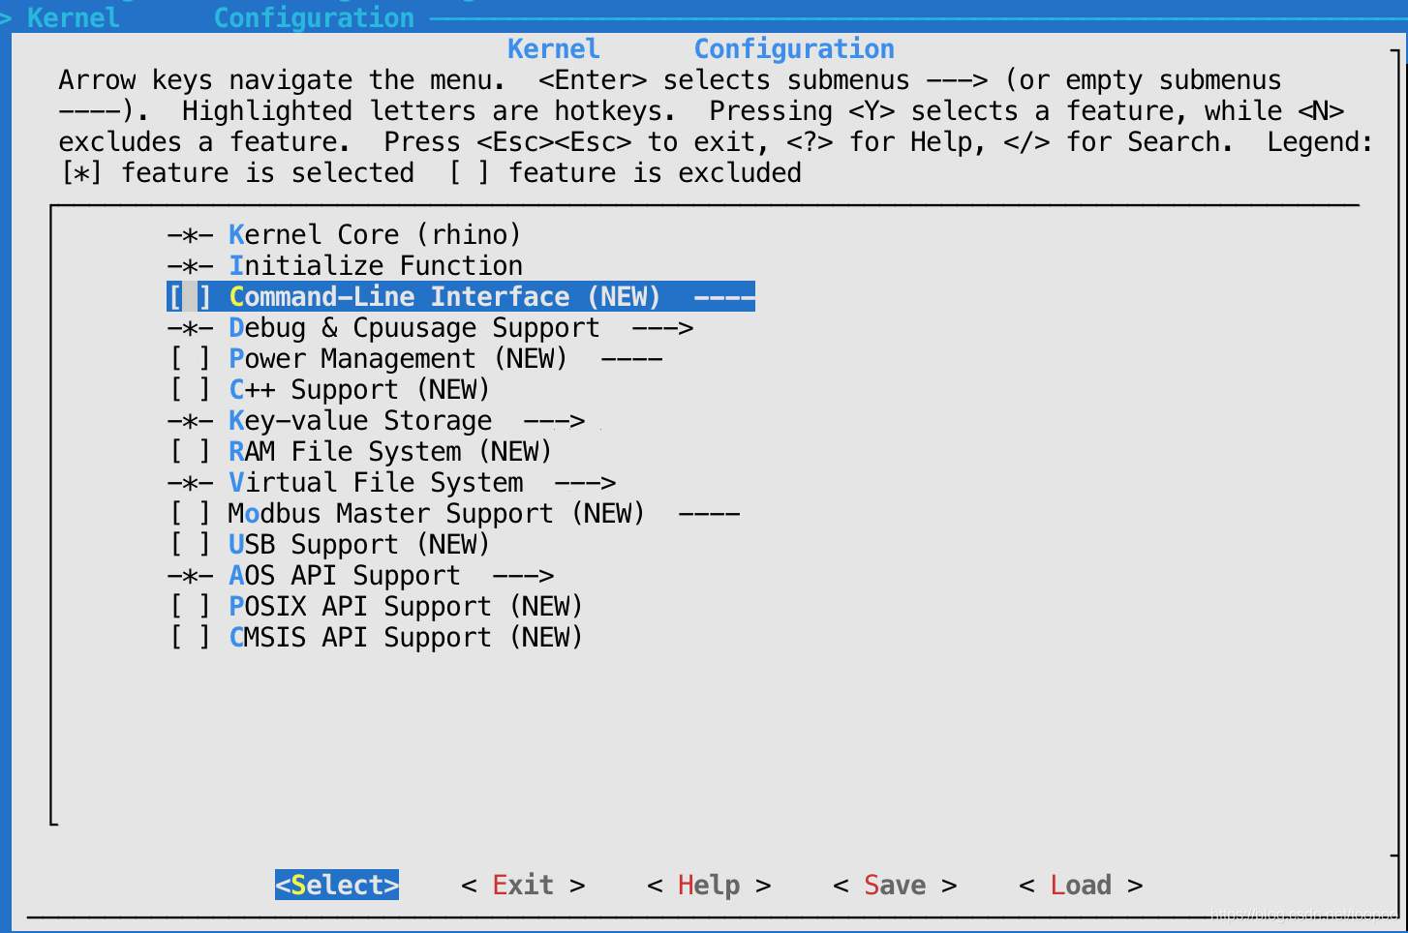1408x933 pixels.
Task: Click the RAM File System (NEW) label
Action: click(390, 452)
